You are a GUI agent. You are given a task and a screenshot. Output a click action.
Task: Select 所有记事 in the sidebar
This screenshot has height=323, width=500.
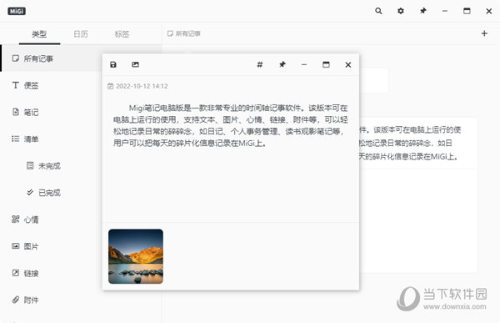[x=51, y=58]
